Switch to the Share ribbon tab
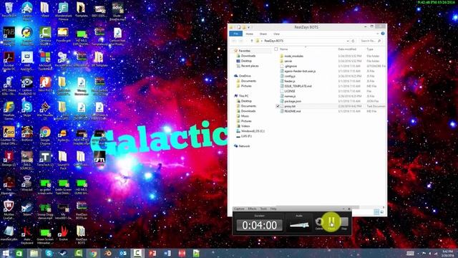Screen dimensions: 458x258 [x=263, y=34]
